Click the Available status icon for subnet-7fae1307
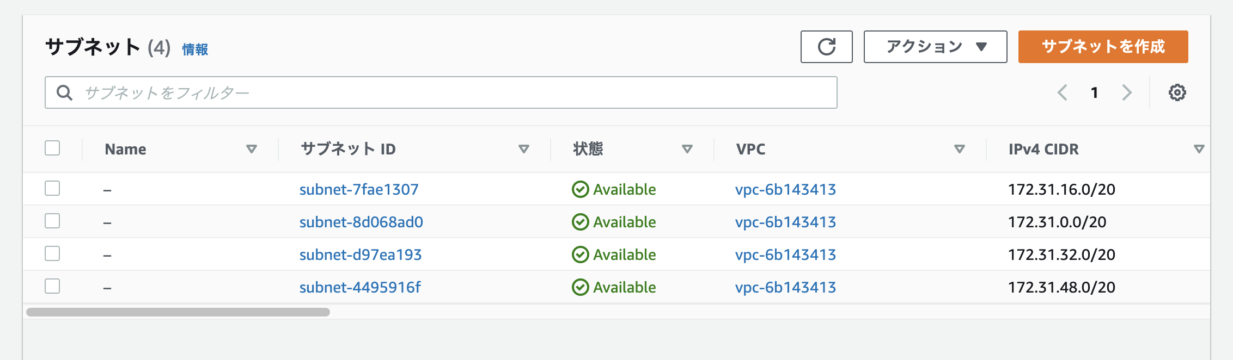 click(581, 189)
